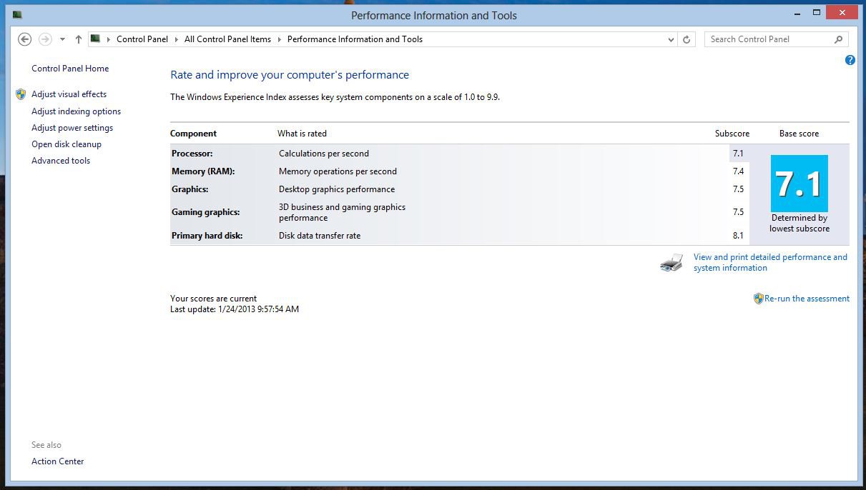
Task: Click the 'Disk data transfer rate' description
Action: 320,236
